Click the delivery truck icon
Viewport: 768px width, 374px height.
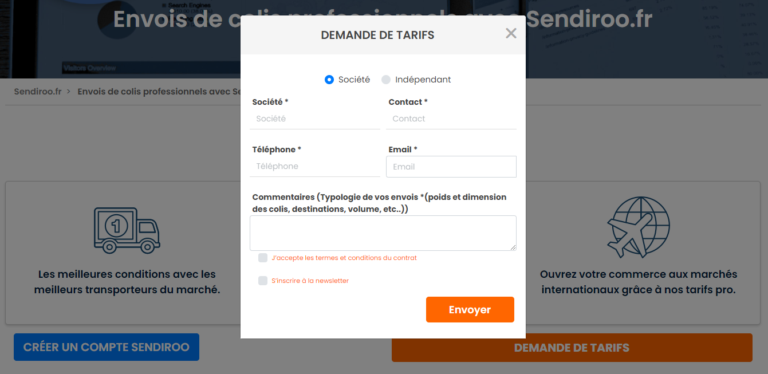coord(126,228)
